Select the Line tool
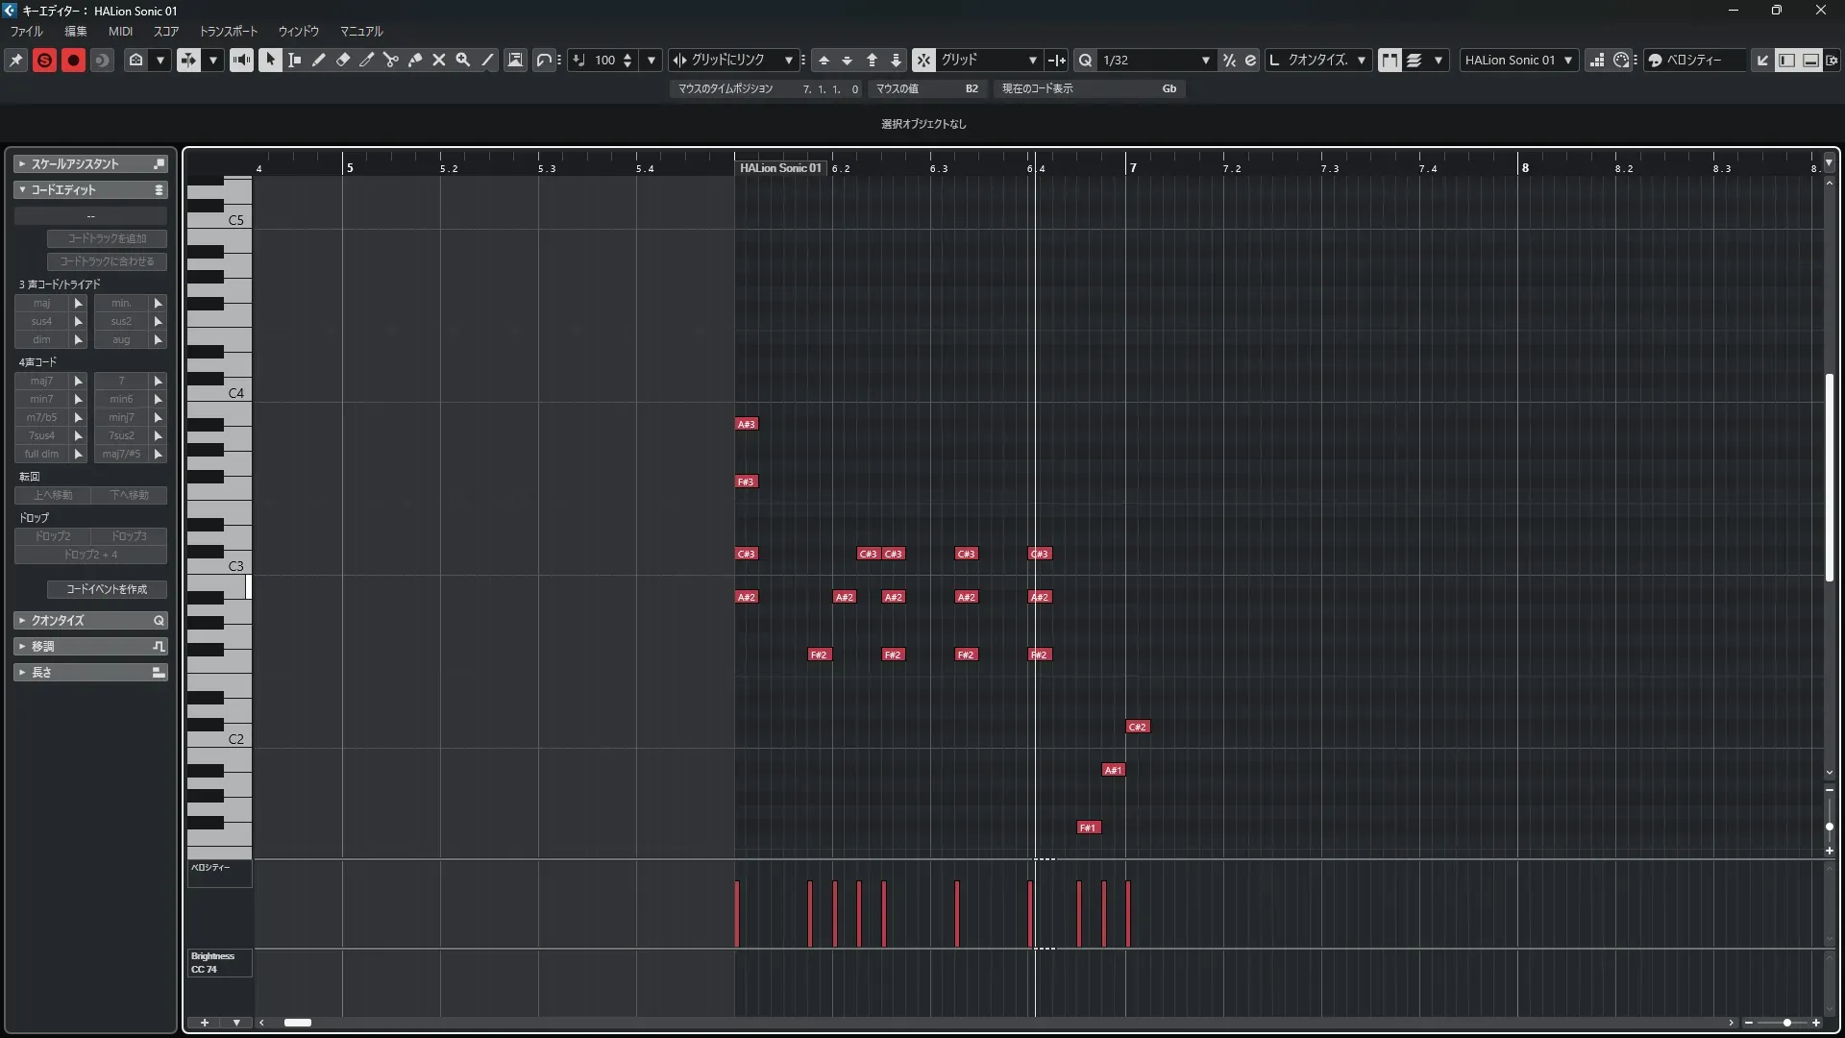This screenshot has height=1038, width=1845. (487, 60)
